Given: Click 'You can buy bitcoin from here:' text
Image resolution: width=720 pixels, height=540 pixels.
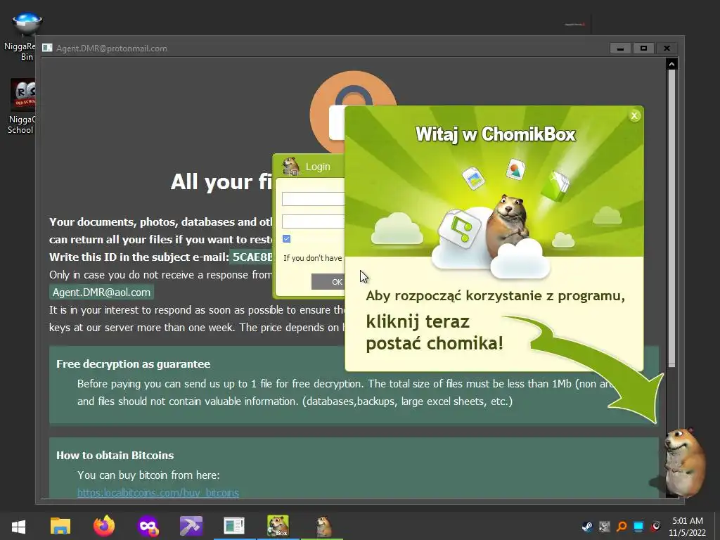Looking at the screenshot, I should pos(148,475).
